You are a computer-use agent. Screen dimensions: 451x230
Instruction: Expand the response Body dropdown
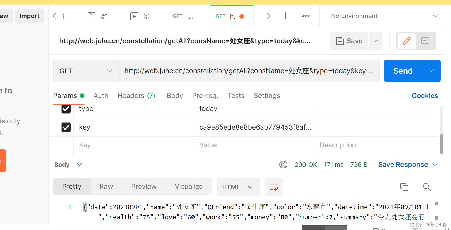point(68,165)
